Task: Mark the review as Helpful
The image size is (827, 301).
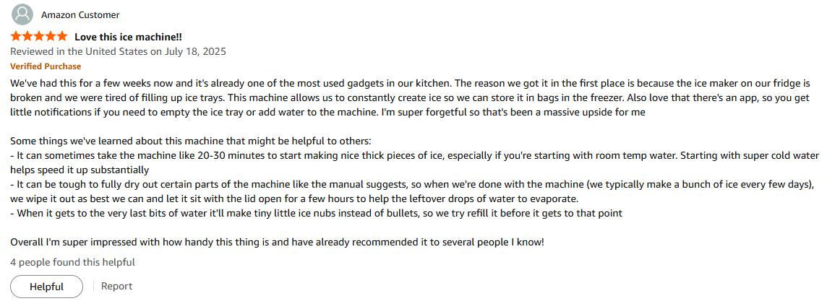Action: [46, 287]
